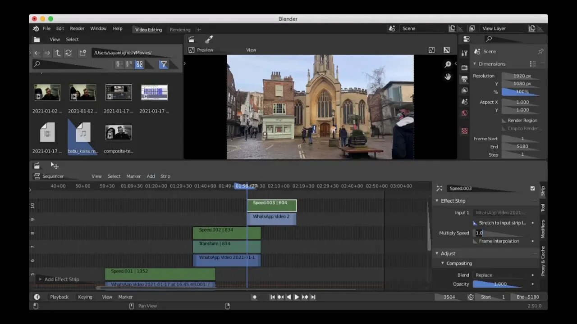Select the eyedropper sample tool in preview
The image size is (577, 324).
click(x=209, y=40)
